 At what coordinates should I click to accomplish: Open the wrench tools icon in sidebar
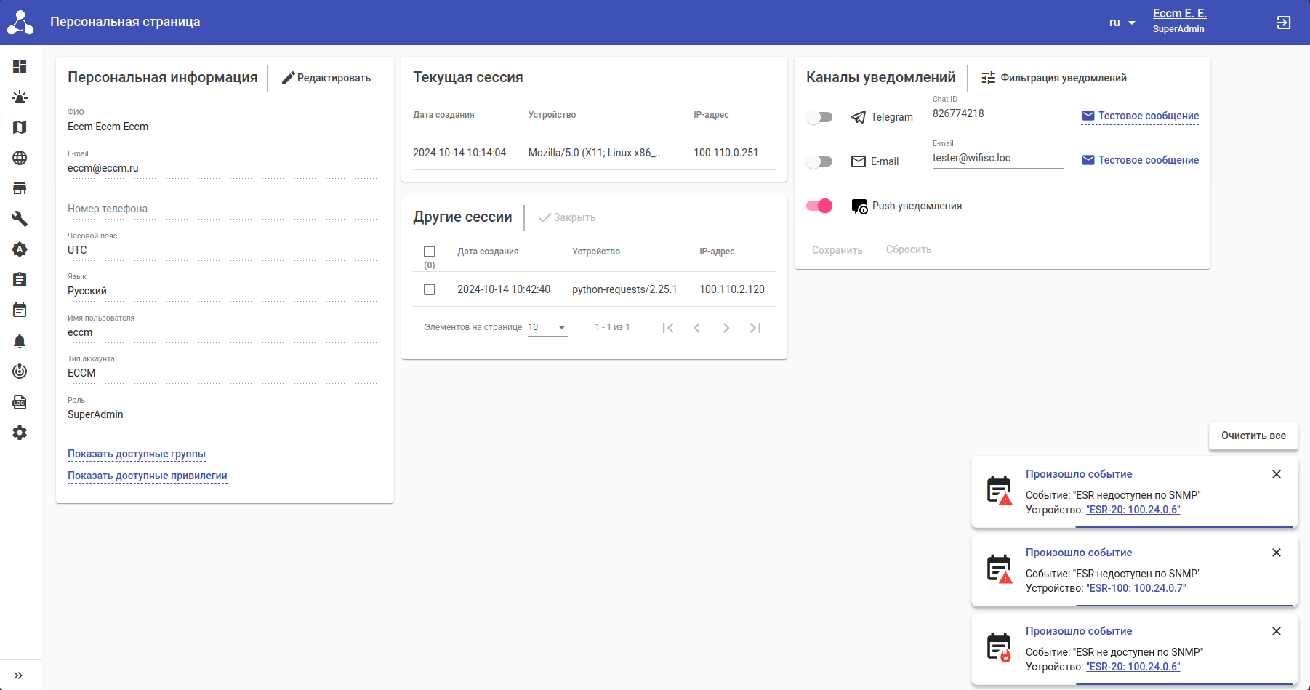20,219
